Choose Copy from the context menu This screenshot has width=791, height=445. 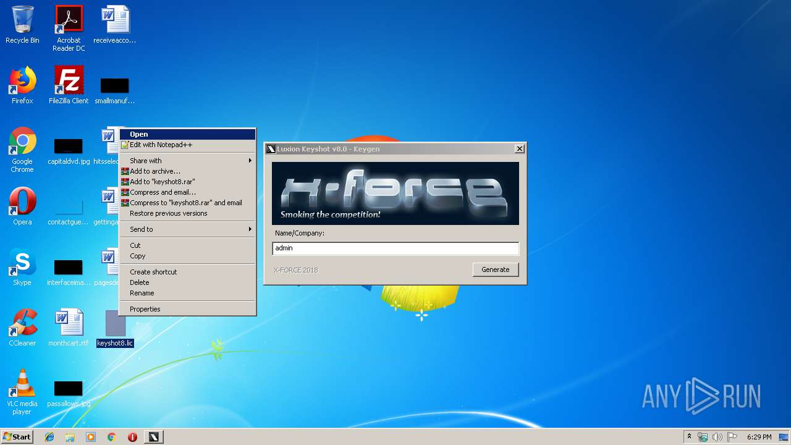click(x=188, y=256)
